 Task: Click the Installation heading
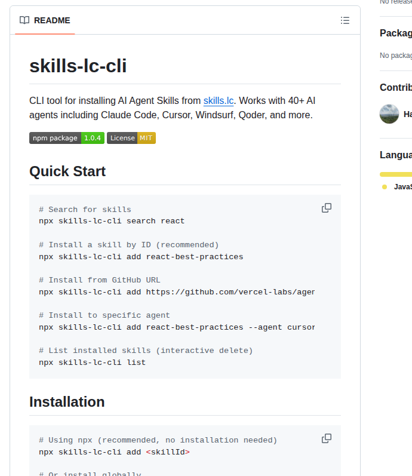67,402
